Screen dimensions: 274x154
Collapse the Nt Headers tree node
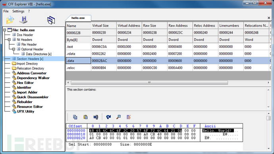point(9,40)
